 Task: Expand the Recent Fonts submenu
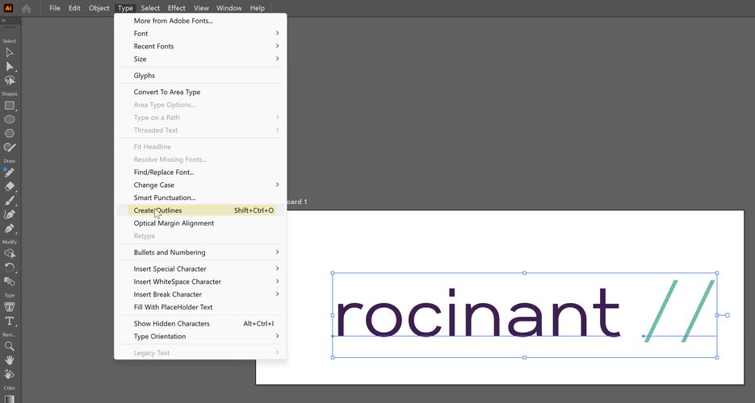point(200,46)
